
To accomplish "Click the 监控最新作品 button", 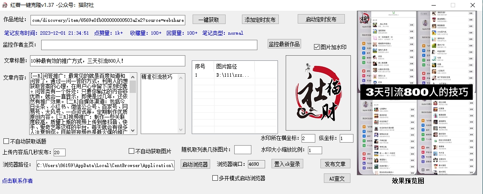I will [x=284, y=44].
